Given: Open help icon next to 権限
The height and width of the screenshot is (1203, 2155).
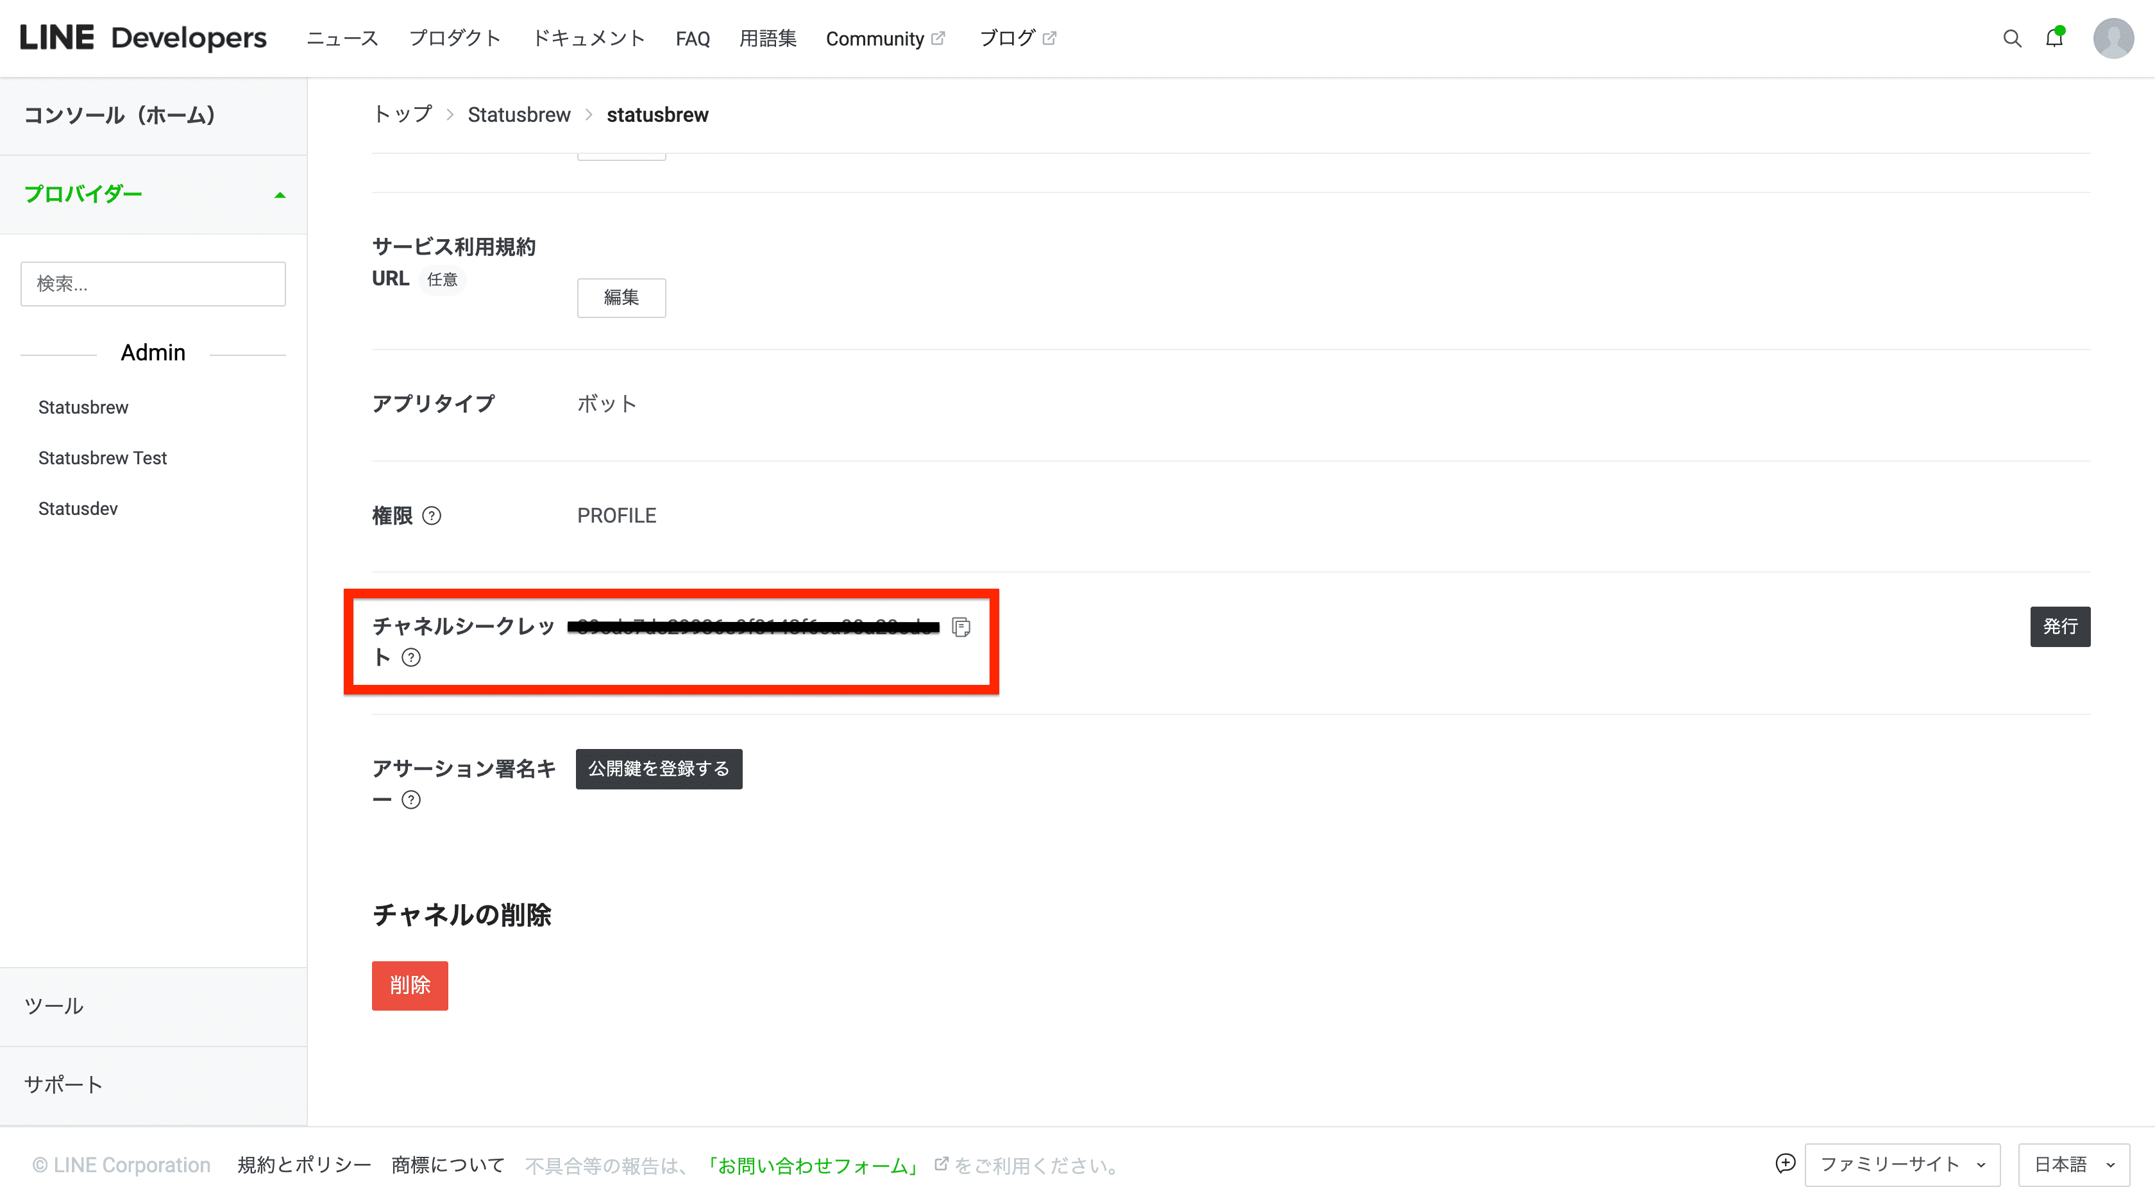Looking at the screenshot, I should coord(432,516).
